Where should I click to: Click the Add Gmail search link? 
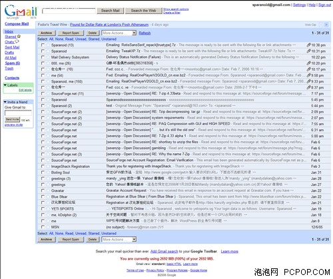(165, 252)
